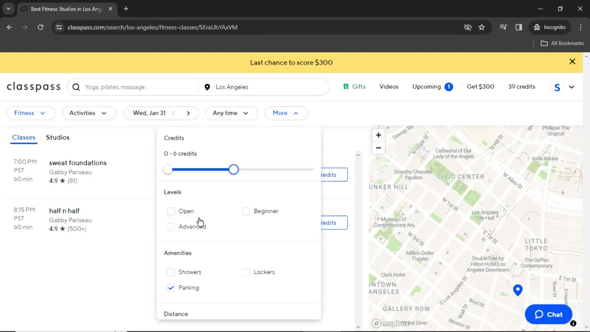Open the Incognito profile indicator
This screenshot has height=332, width=590.
tap(549, 27)
